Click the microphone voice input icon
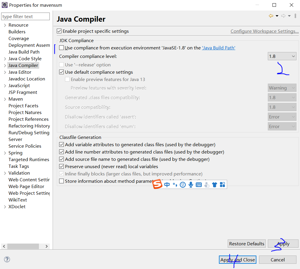The width and height of the screenshot is (300, 269). (x=191, y=185)
